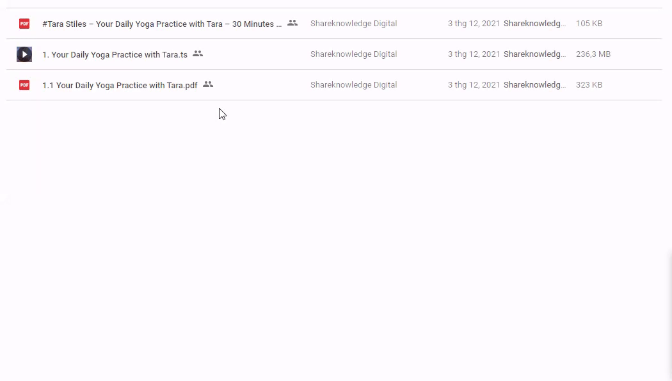
Task: Click the modified date of the Tara.pdf file
Action: [474, 85]
